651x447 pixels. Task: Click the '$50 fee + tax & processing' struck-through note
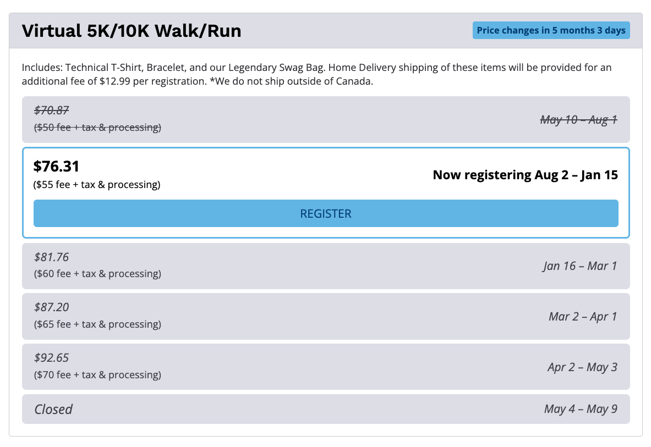tap(97, 128)
